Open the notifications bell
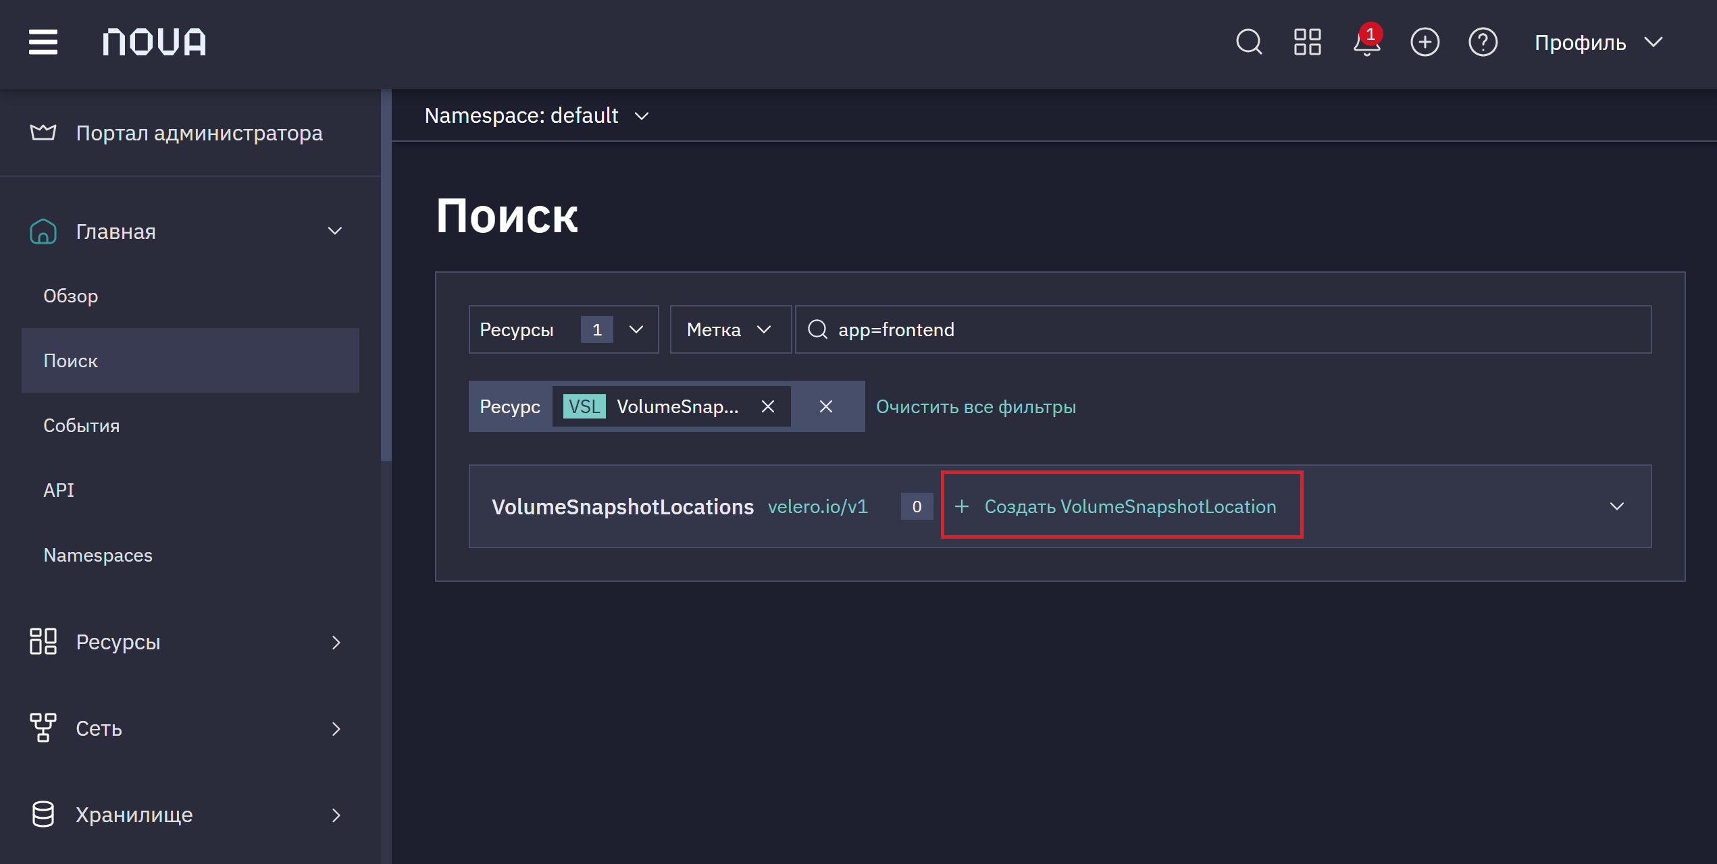Screen dimensions: 1717x864 [1366, 42]
